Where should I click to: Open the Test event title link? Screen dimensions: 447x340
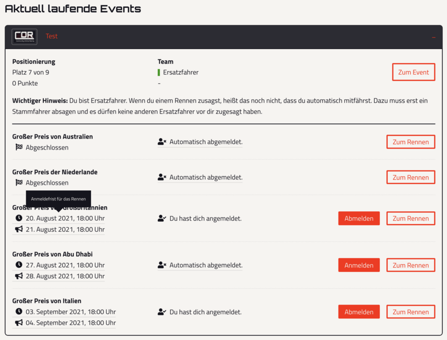pos(51,36)
